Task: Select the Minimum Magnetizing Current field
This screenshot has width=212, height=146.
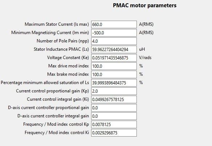Action: (x=114, y=33)
